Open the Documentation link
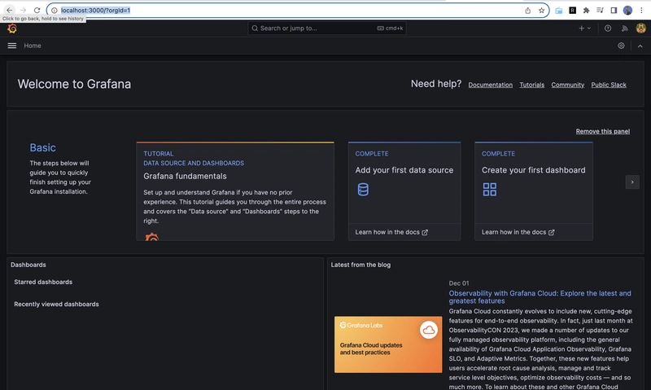 [491, 85]
